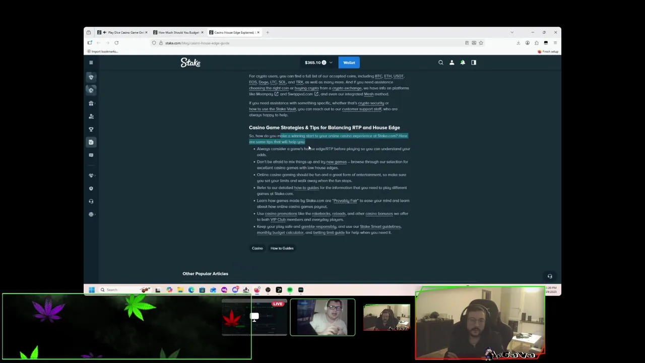This screenshot has height=363, width=645.
Task: Open how to use the Stake Vault link
Action: 273,109
